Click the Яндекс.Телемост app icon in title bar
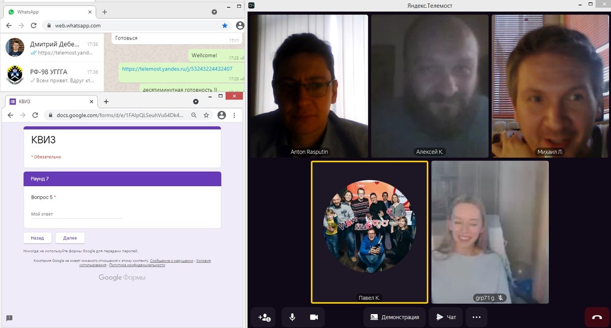 (252, 5)
